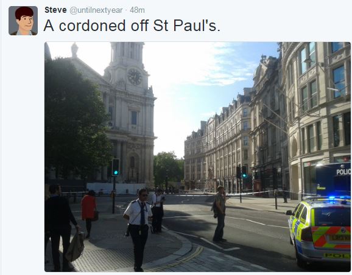352x275 pixels.
Task: Click the 48m tweet timestamp
Action: coord(137,10)
